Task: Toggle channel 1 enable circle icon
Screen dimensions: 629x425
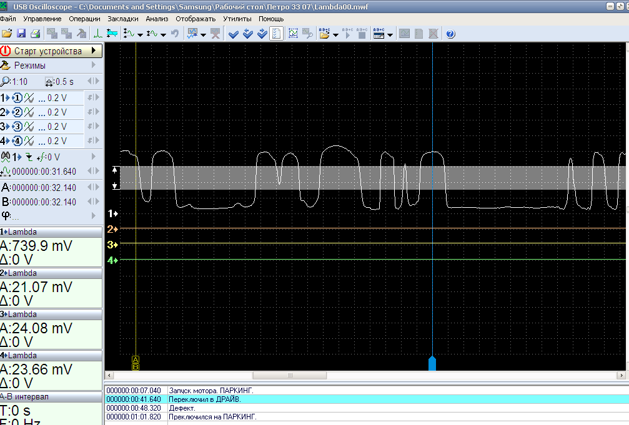Action: 17,98
